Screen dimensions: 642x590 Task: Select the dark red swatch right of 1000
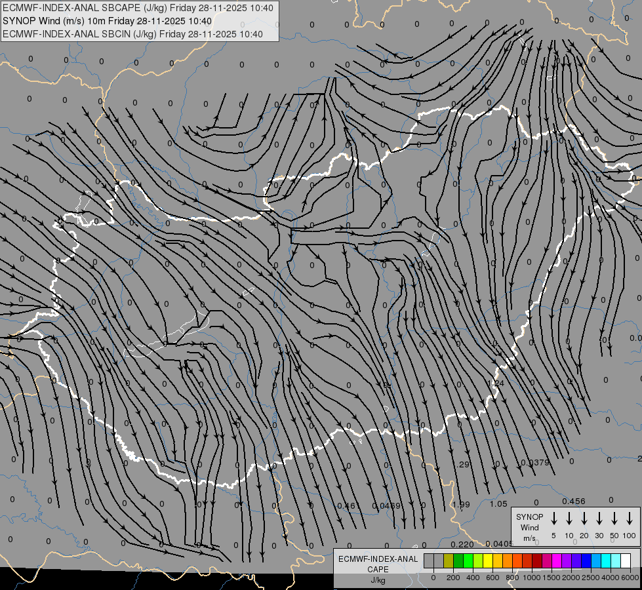pos(537,560)
